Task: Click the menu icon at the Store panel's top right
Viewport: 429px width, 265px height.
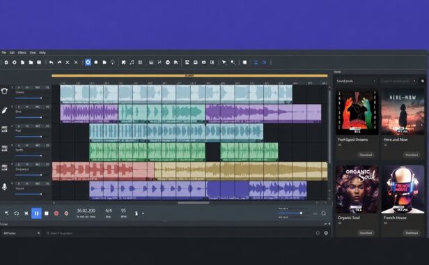Action: 423,81
